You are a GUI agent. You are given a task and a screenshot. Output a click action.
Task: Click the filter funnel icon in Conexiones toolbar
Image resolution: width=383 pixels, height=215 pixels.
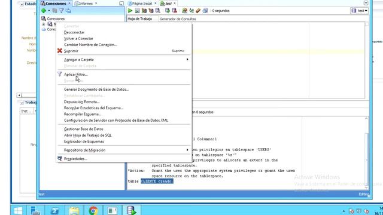[x=62, y=11]
